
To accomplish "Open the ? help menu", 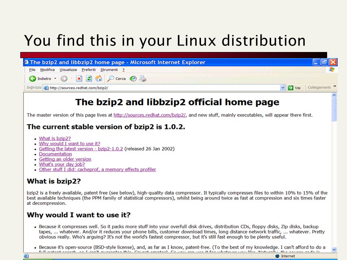I will pyautogui.click(x=124, y=70).
